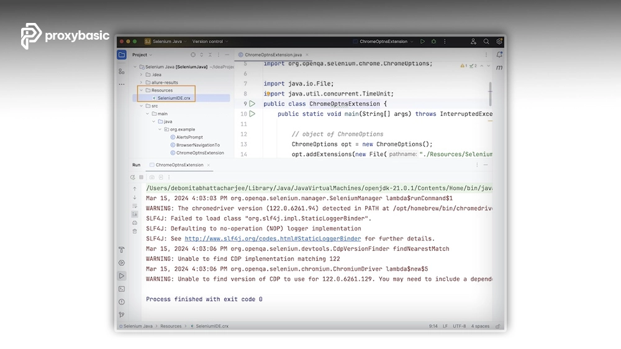This screenshot has height=349, width=621.
Task: Open More Actions next to Debug
Action: click(x=445, y=41)
